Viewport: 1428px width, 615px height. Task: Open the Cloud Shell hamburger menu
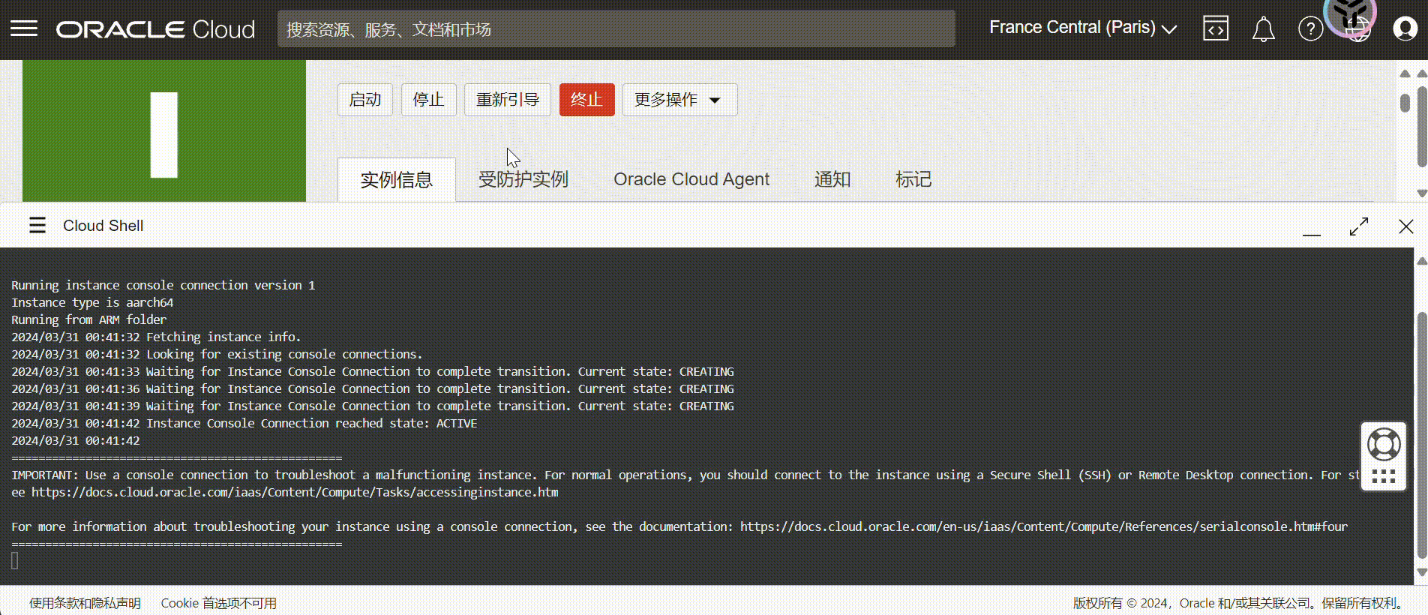37,226
